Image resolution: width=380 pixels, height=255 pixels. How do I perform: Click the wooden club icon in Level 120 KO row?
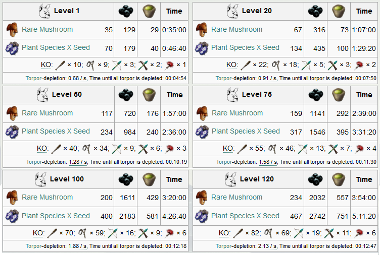[x=238, y=233]
